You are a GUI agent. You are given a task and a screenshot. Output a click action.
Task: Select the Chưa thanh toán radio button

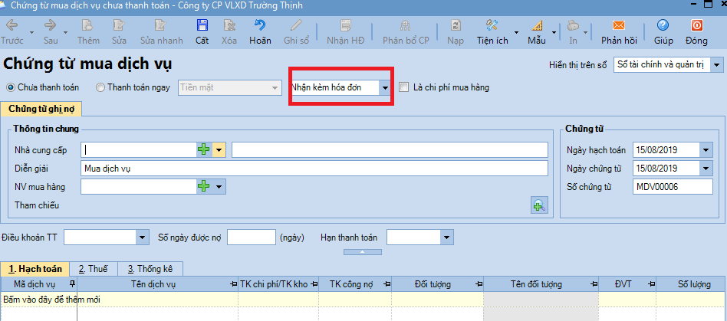[x=11, y=87]
